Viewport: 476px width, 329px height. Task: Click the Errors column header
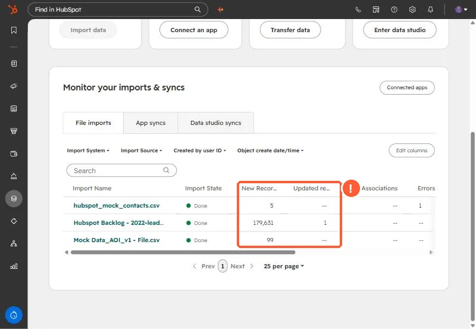pyautogui.click(x=426, y=188)
